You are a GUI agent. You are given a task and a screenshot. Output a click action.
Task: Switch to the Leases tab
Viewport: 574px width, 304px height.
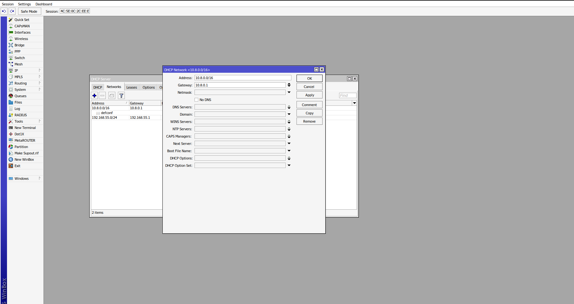coord(132,87)
